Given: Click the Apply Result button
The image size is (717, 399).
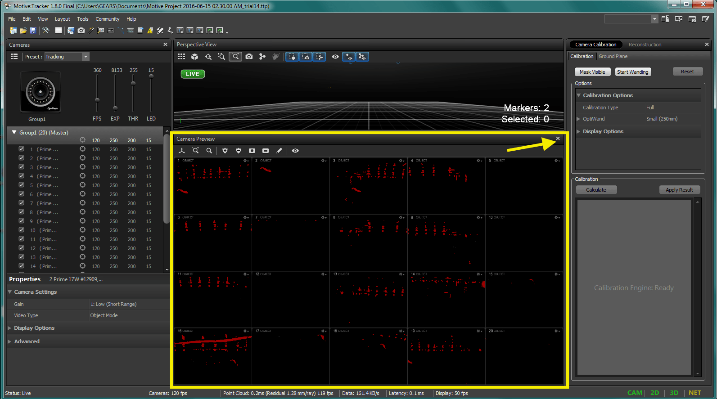Looking at the screenshot, I should (x=680, y=190).
